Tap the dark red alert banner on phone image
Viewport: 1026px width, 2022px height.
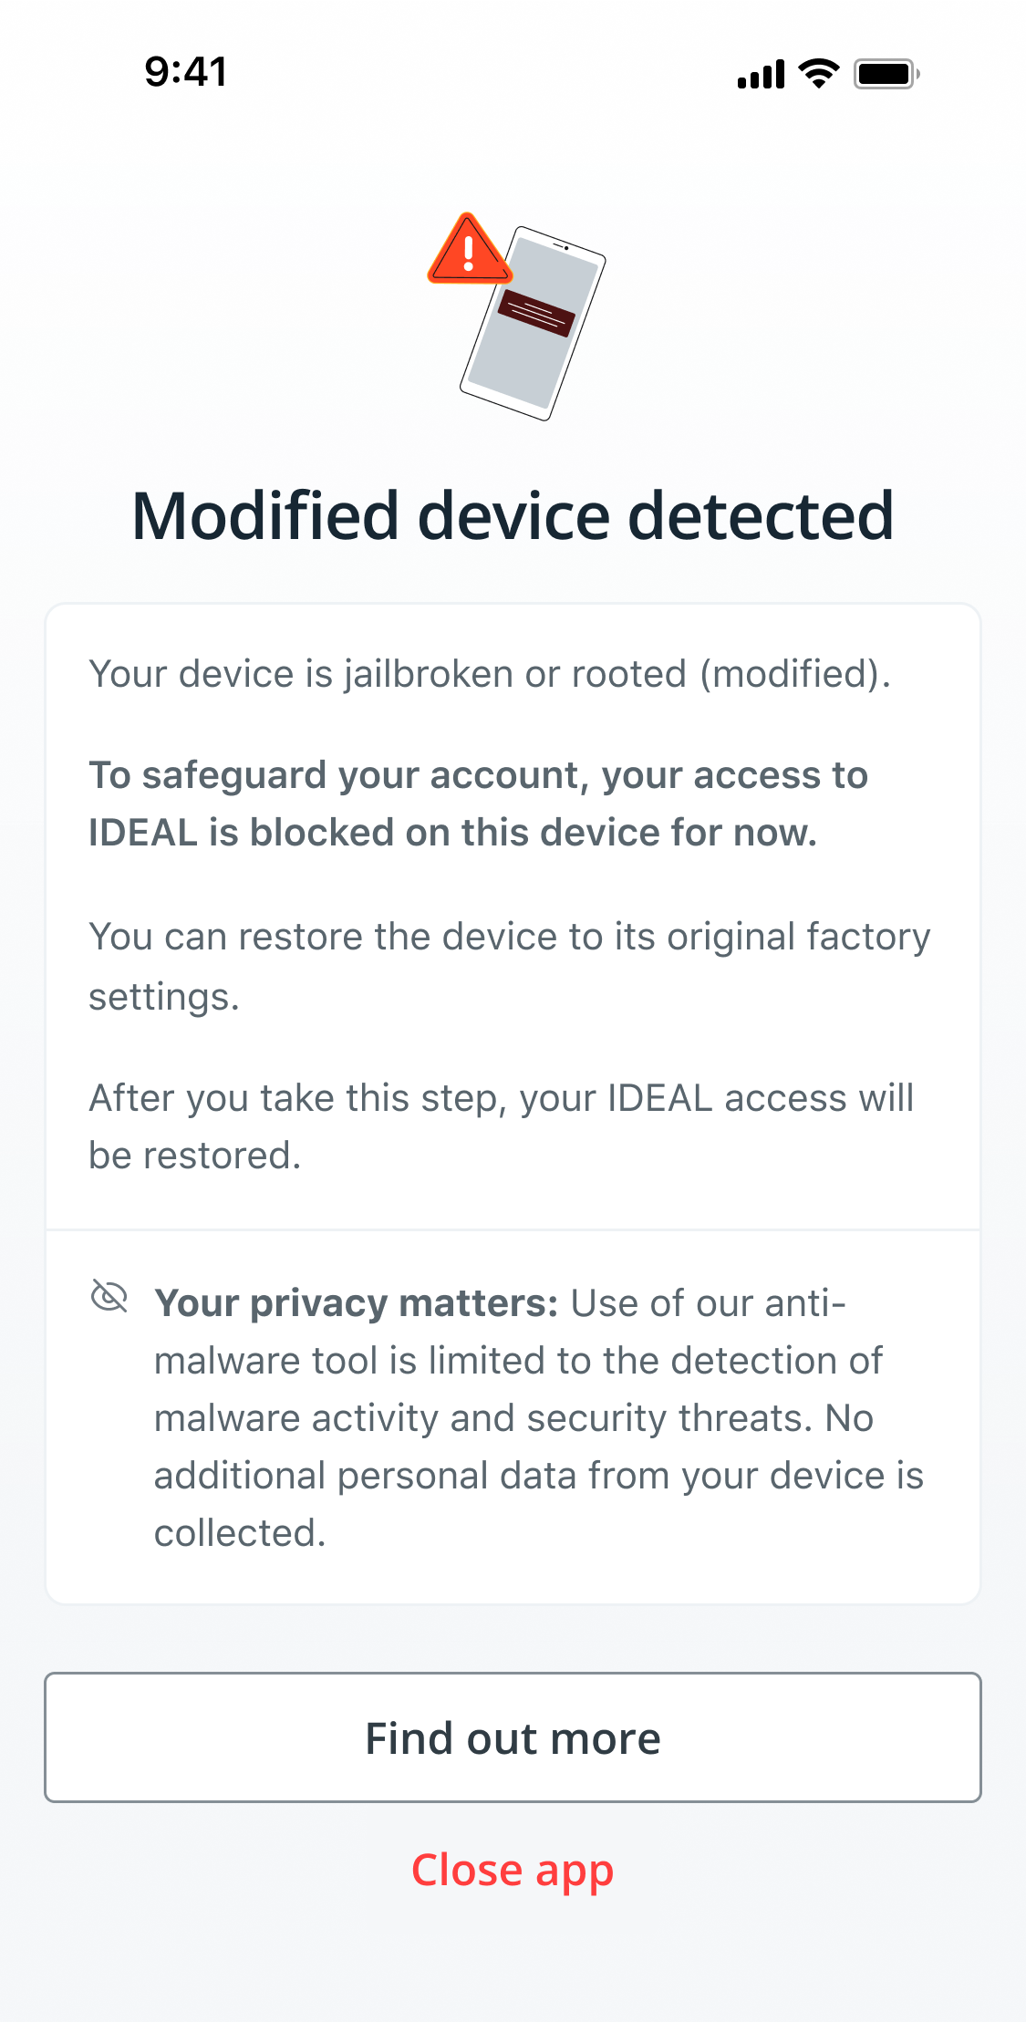536,313
